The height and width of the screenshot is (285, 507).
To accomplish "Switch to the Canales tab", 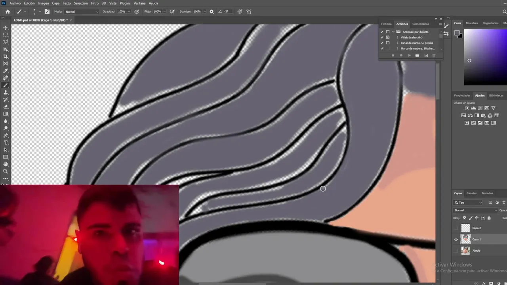I will coord(471,193).
